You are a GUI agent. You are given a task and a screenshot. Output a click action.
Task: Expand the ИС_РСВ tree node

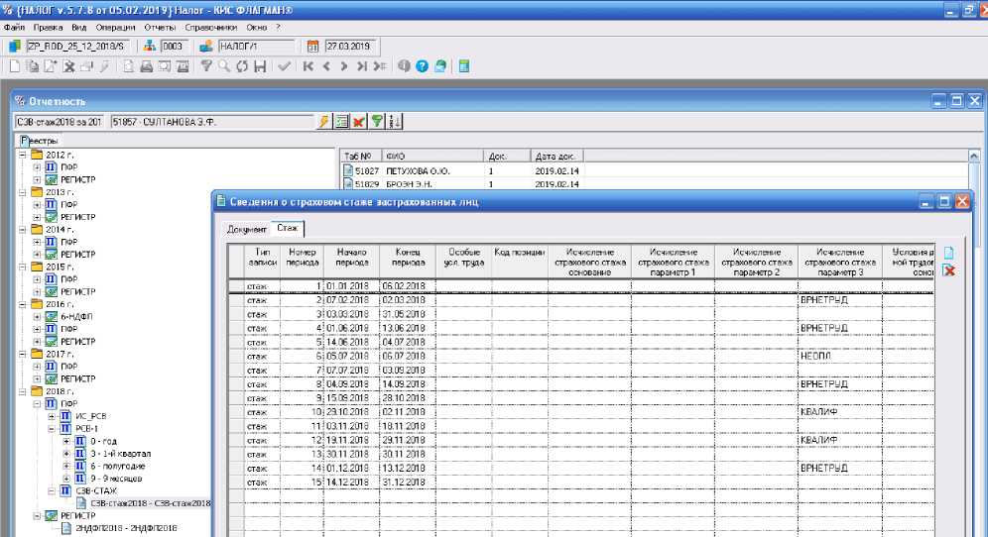[52, 416]
